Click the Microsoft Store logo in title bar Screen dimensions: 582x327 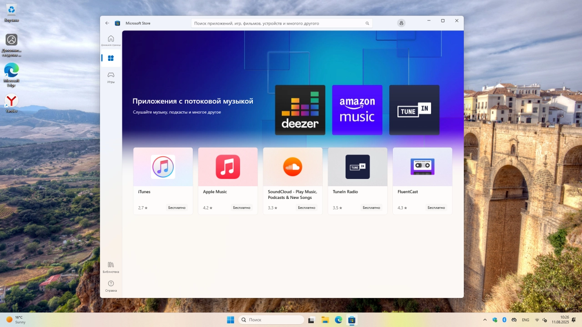click(117, 23)
